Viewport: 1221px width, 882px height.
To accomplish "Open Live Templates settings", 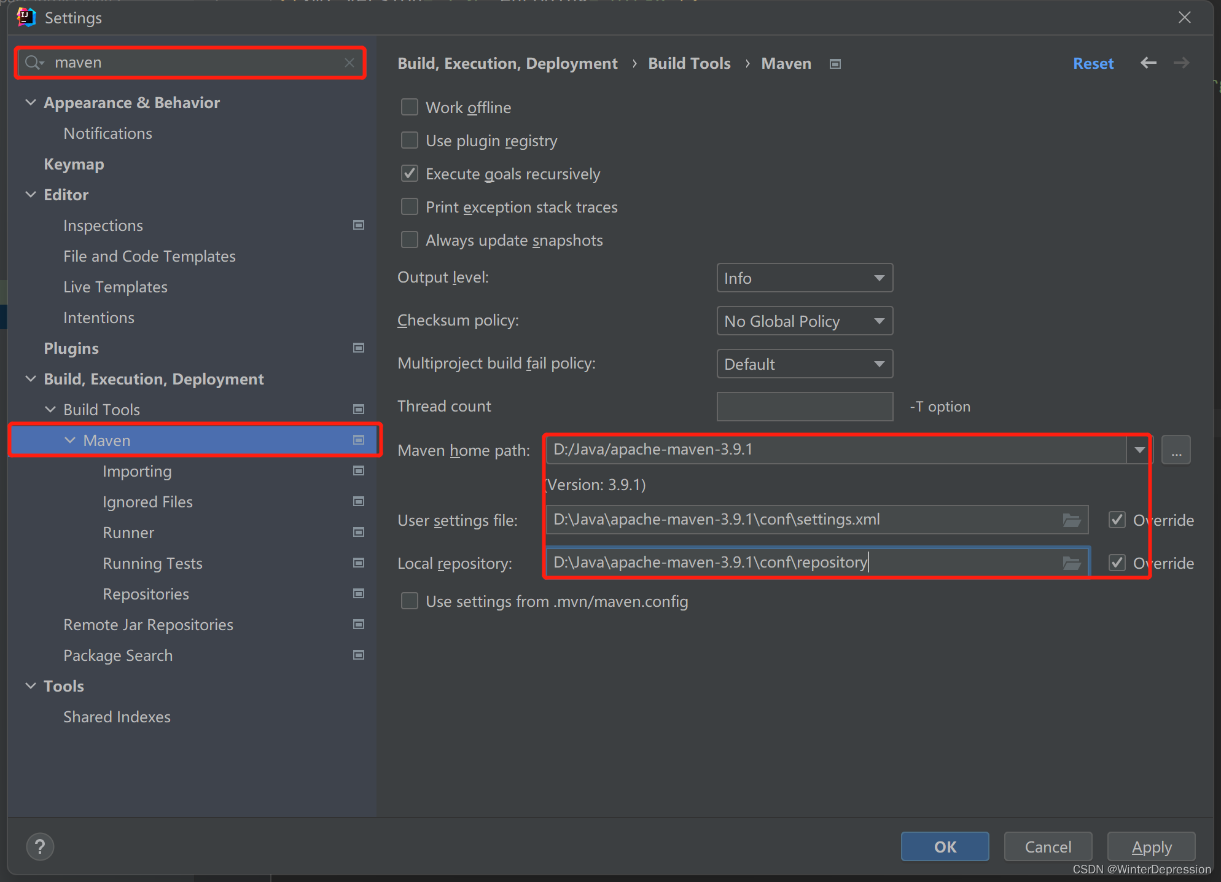I will (115, 287).
